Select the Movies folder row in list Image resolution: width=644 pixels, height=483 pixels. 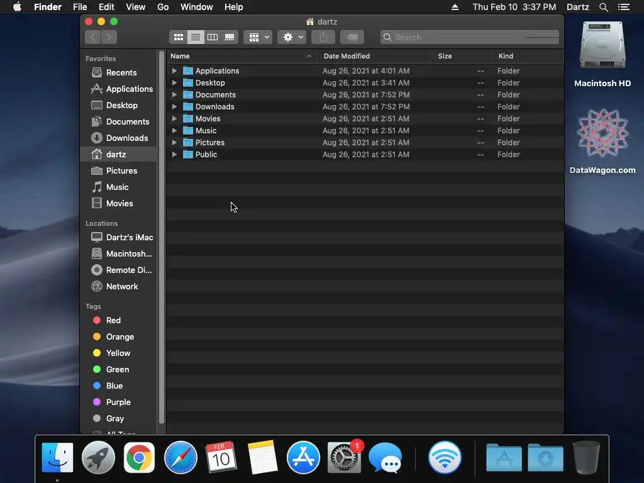click(365, 118)
